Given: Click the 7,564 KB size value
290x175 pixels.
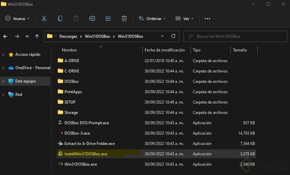Looking at the screenshot, I should pos(248,144).
